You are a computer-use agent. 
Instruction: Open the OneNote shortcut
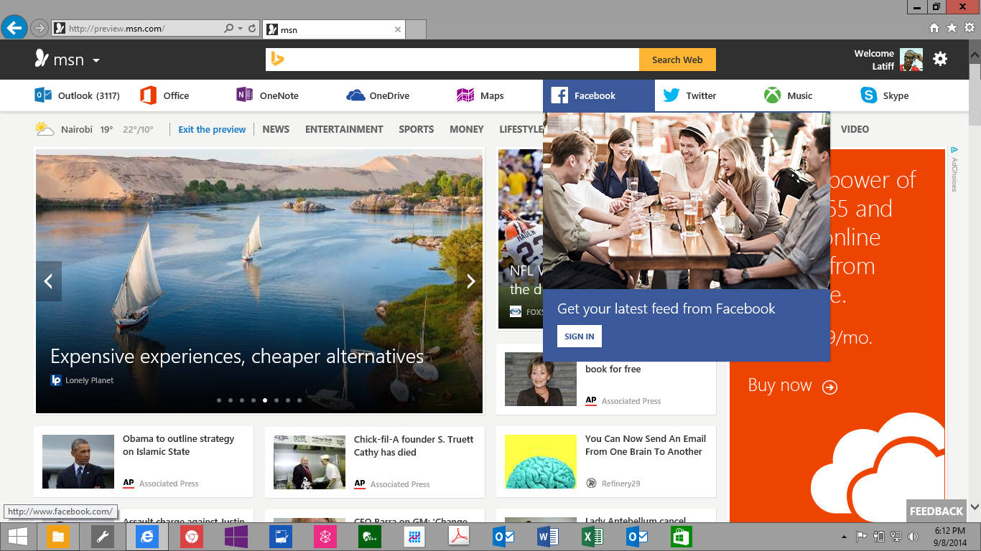point(267,95)
